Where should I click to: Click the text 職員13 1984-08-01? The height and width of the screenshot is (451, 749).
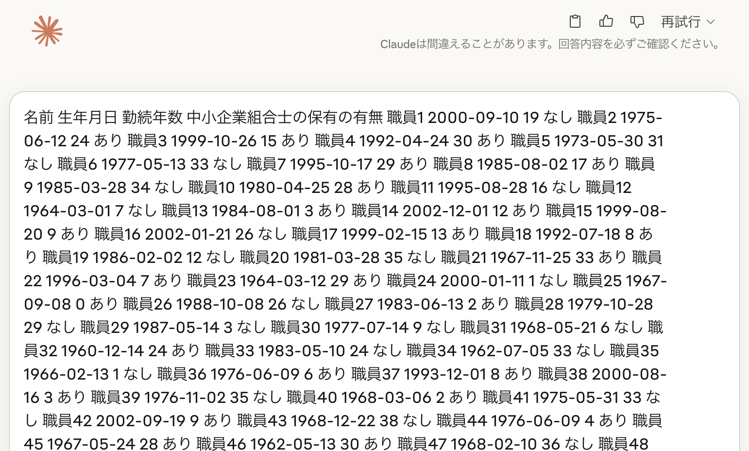231,210
